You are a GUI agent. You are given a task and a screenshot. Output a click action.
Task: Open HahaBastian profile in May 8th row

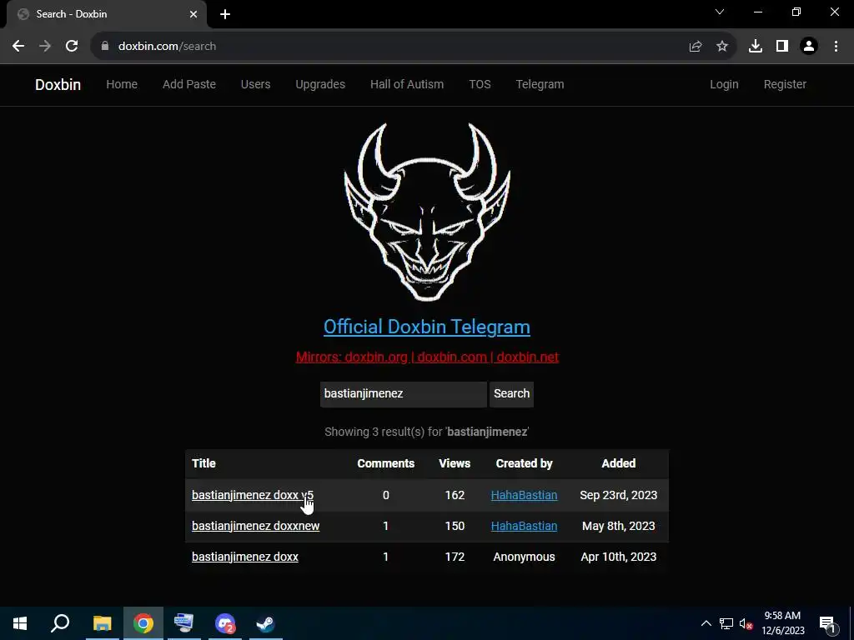524,527
